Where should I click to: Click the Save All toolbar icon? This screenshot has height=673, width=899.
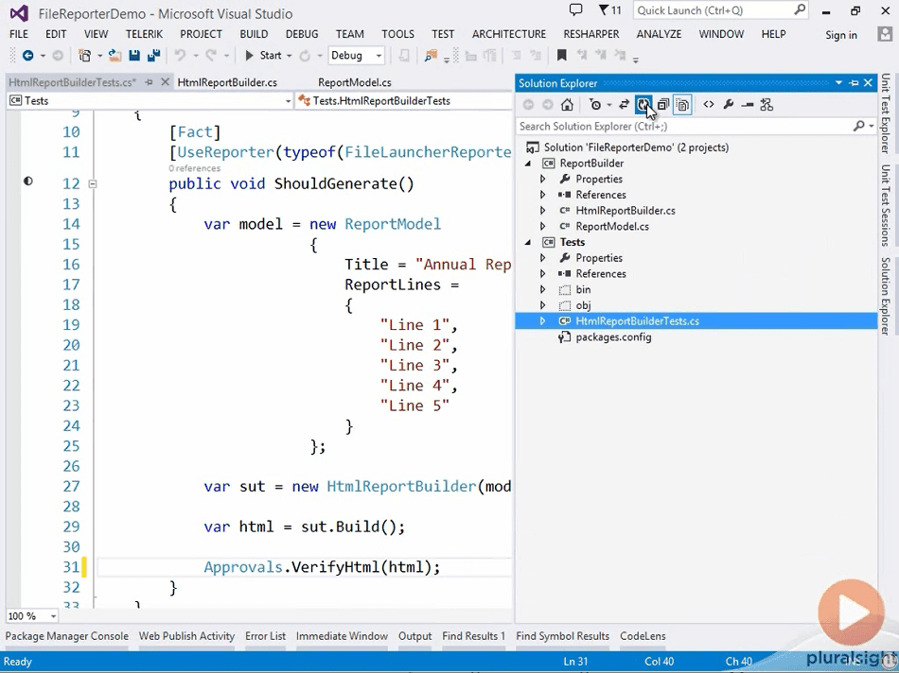(x=153, y=56)
